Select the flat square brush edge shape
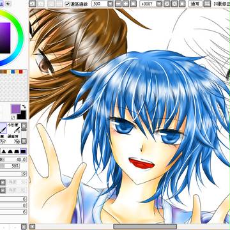 coord(23,151)
